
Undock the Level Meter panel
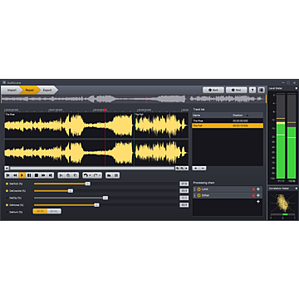[x=297, y=88]
